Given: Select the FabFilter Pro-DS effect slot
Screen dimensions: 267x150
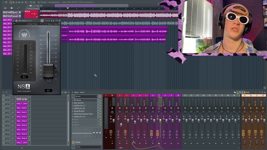Looking at the screenshot, I should pyautogui.click(x=85, y=108).
